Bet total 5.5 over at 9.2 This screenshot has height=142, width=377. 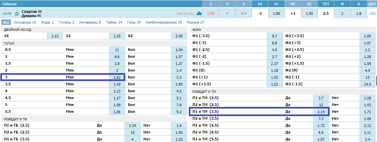[x=179, y=112]
